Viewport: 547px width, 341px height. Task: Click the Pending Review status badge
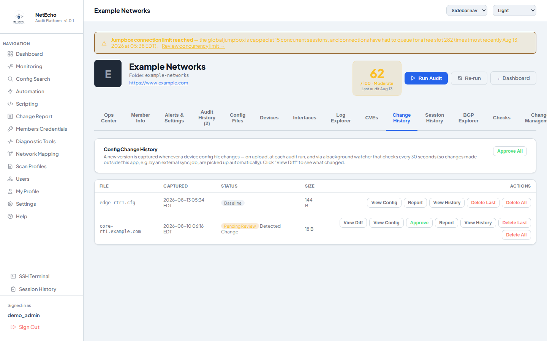click(240, 226)
